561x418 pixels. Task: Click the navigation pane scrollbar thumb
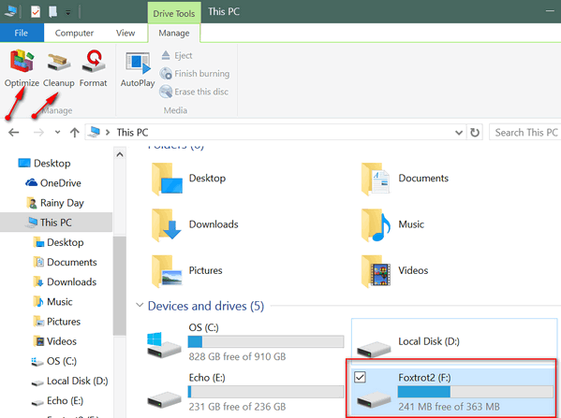[x=120, y=285]
